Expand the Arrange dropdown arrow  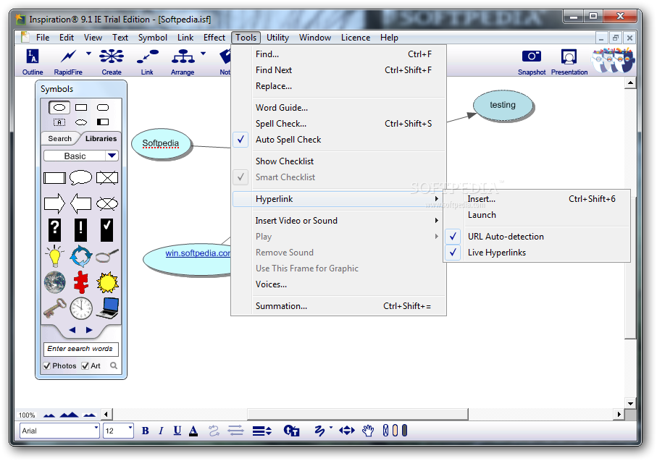(x=204, y=54)
